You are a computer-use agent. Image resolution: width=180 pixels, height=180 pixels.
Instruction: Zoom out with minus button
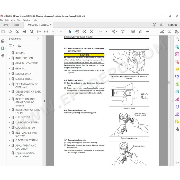click(84, 31)
